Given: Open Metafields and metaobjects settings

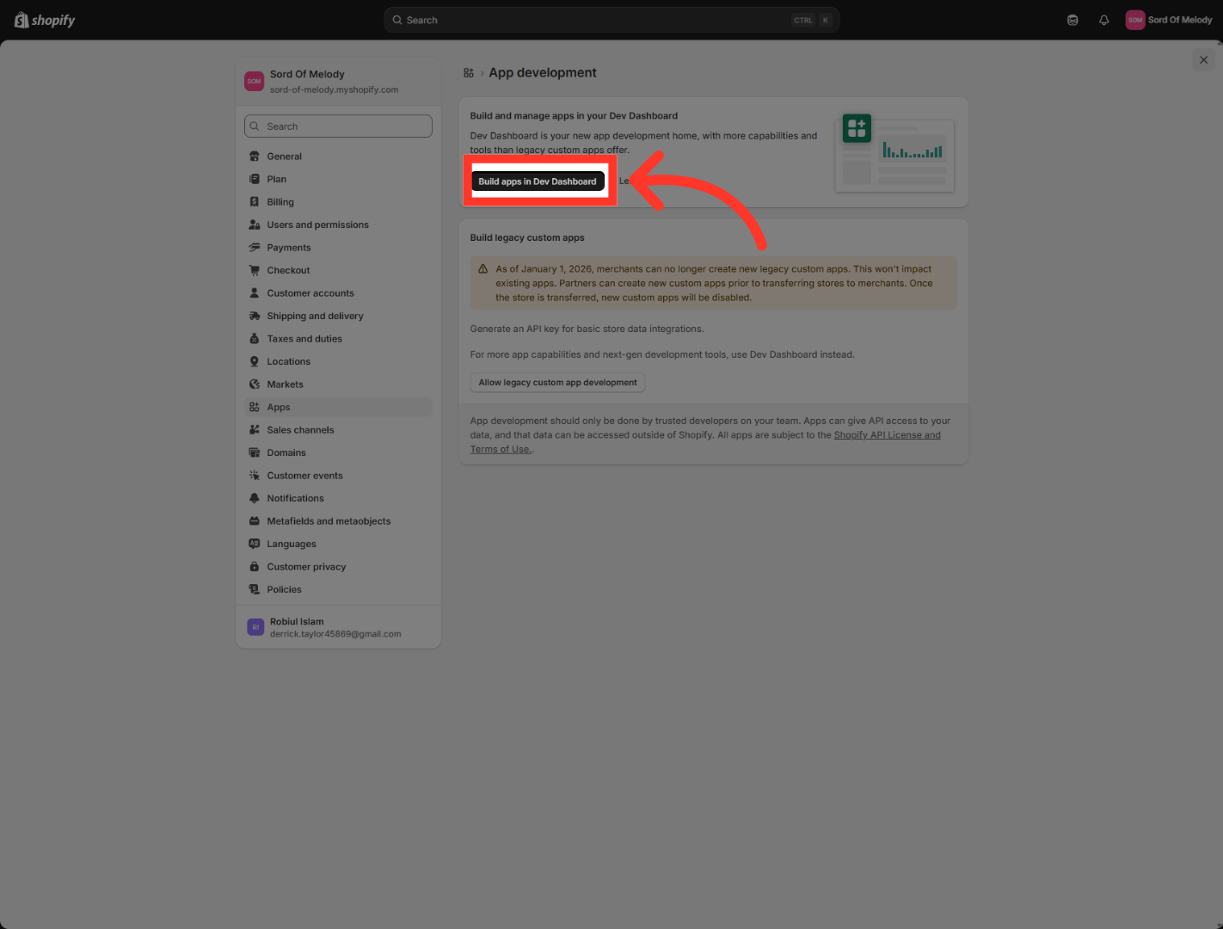Looking at the screenshot, I should [x=338, y=521].
